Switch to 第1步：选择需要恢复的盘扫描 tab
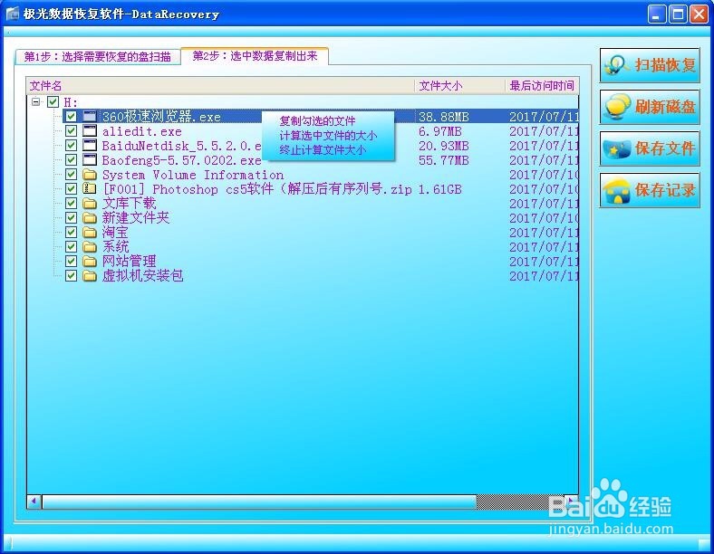Viewport: 714px width, 554px height. (x=98, y=57)
